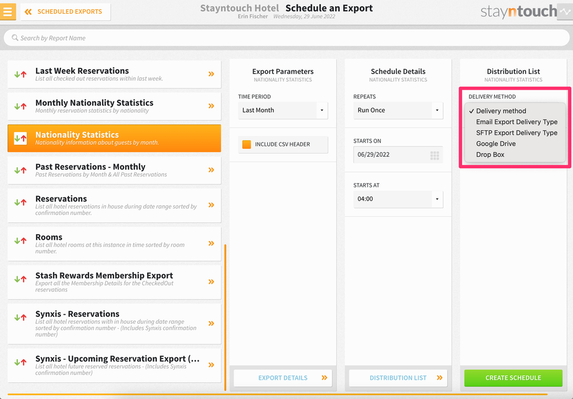Open Monthly Nationality Statistics via its chevron
The width and height of the screenshot is (573, 399).
211,106
